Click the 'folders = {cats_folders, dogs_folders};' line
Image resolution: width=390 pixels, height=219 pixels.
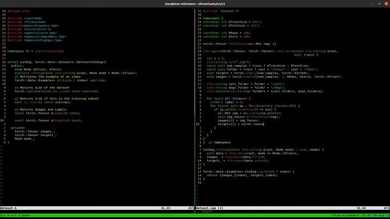(x=265, y=91)
